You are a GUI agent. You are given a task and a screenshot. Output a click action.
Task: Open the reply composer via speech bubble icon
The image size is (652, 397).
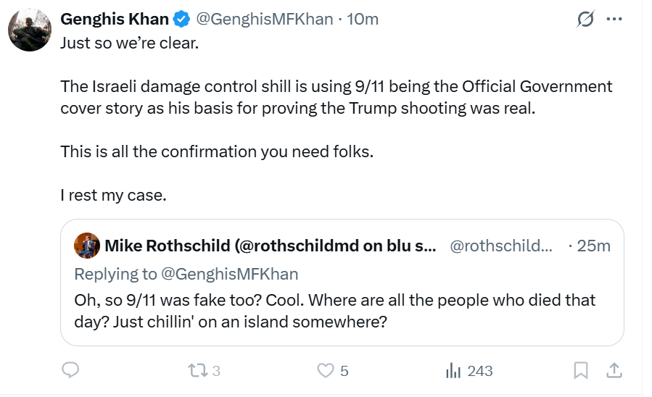[70, 371]
